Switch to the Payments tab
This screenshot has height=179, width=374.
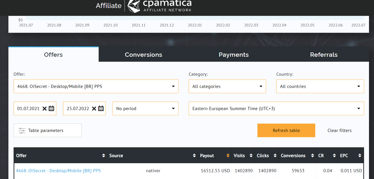(233, 54)
